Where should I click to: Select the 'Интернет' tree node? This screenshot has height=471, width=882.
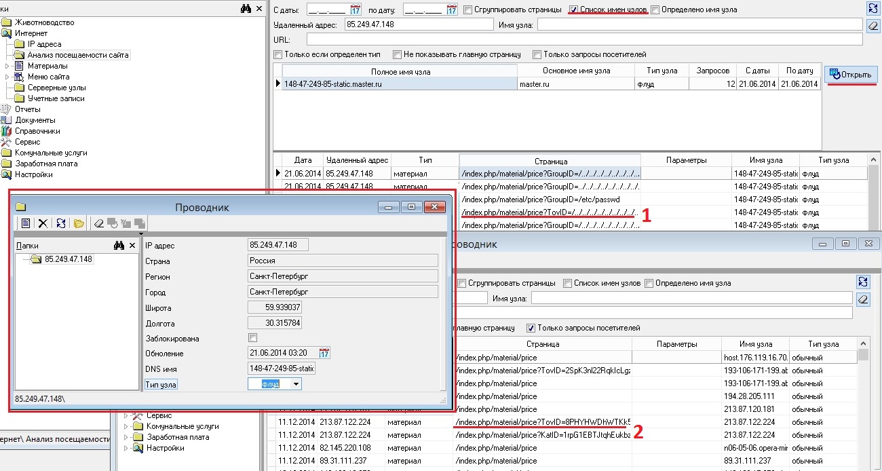31,33
